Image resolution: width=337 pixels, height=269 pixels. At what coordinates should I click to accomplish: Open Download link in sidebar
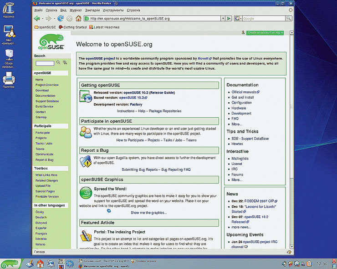point(42,90)
